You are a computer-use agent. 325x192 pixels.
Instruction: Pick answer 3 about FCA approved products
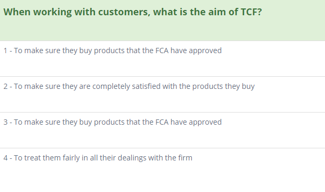[162, 130]
